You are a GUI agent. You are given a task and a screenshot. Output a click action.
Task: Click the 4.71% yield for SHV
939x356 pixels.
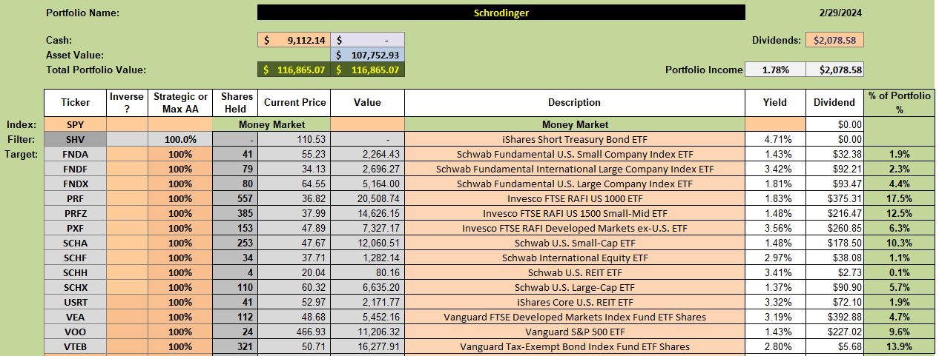point(774,139)
